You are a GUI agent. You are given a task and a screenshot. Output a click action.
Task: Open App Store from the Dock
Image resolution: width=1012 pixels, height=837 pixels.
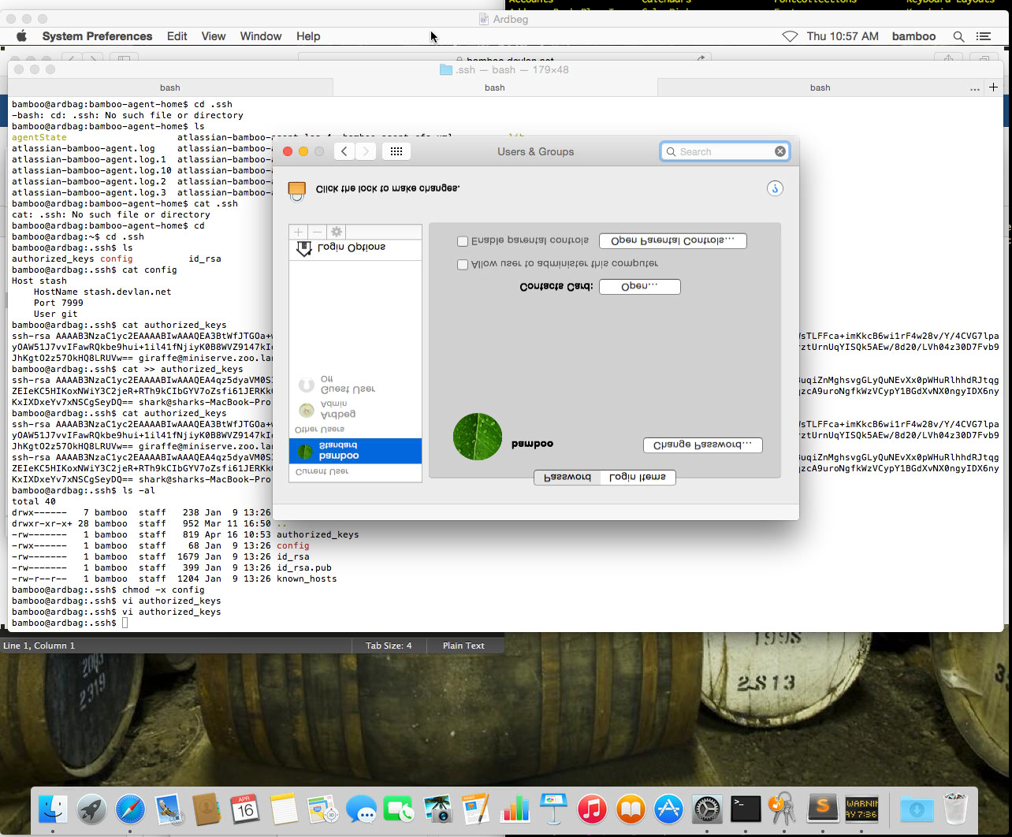pyautogui.click(x=669, y=809)
